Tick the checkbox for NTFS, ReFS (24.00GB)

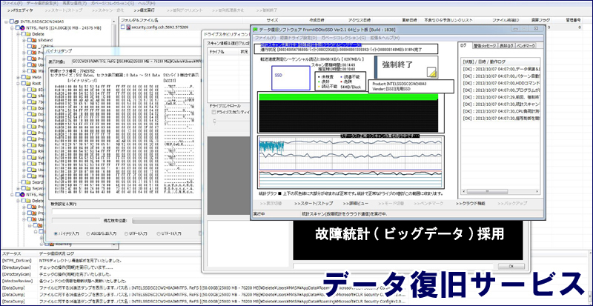pyautogui.click(x=17, y=27)
